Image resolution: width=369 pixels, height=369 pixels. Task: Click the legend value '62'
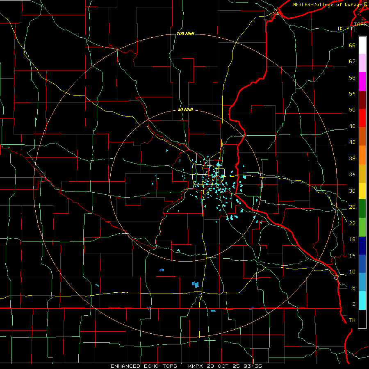(x=352, y=61)
